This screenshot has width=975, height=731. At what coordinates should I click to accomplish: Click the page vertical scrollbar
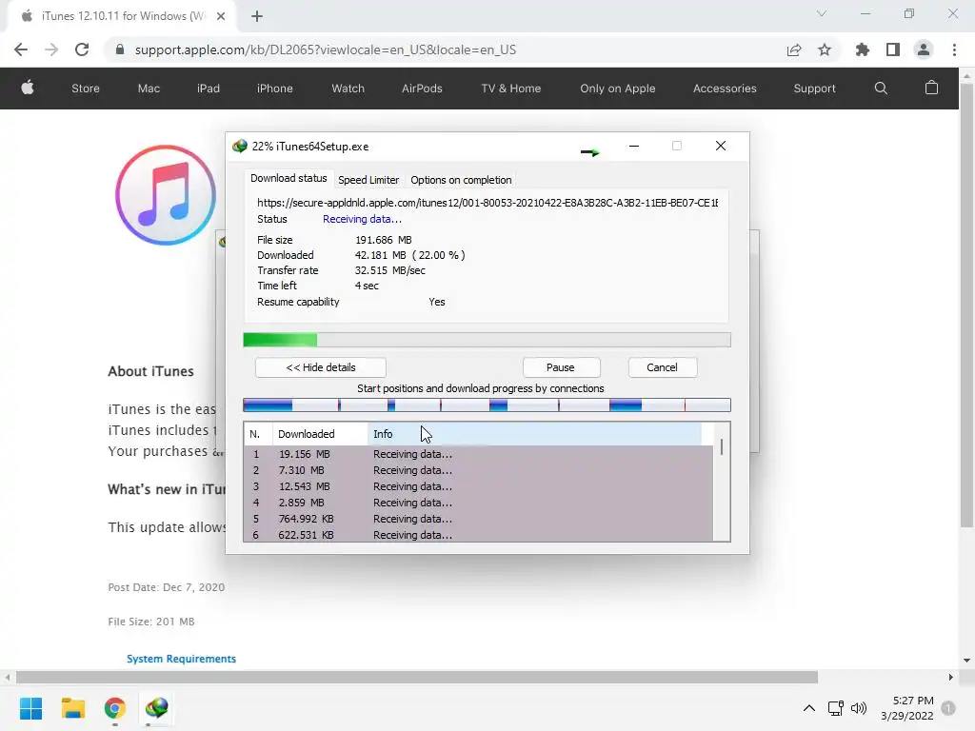pyautogui.click(x=966, y=305)
